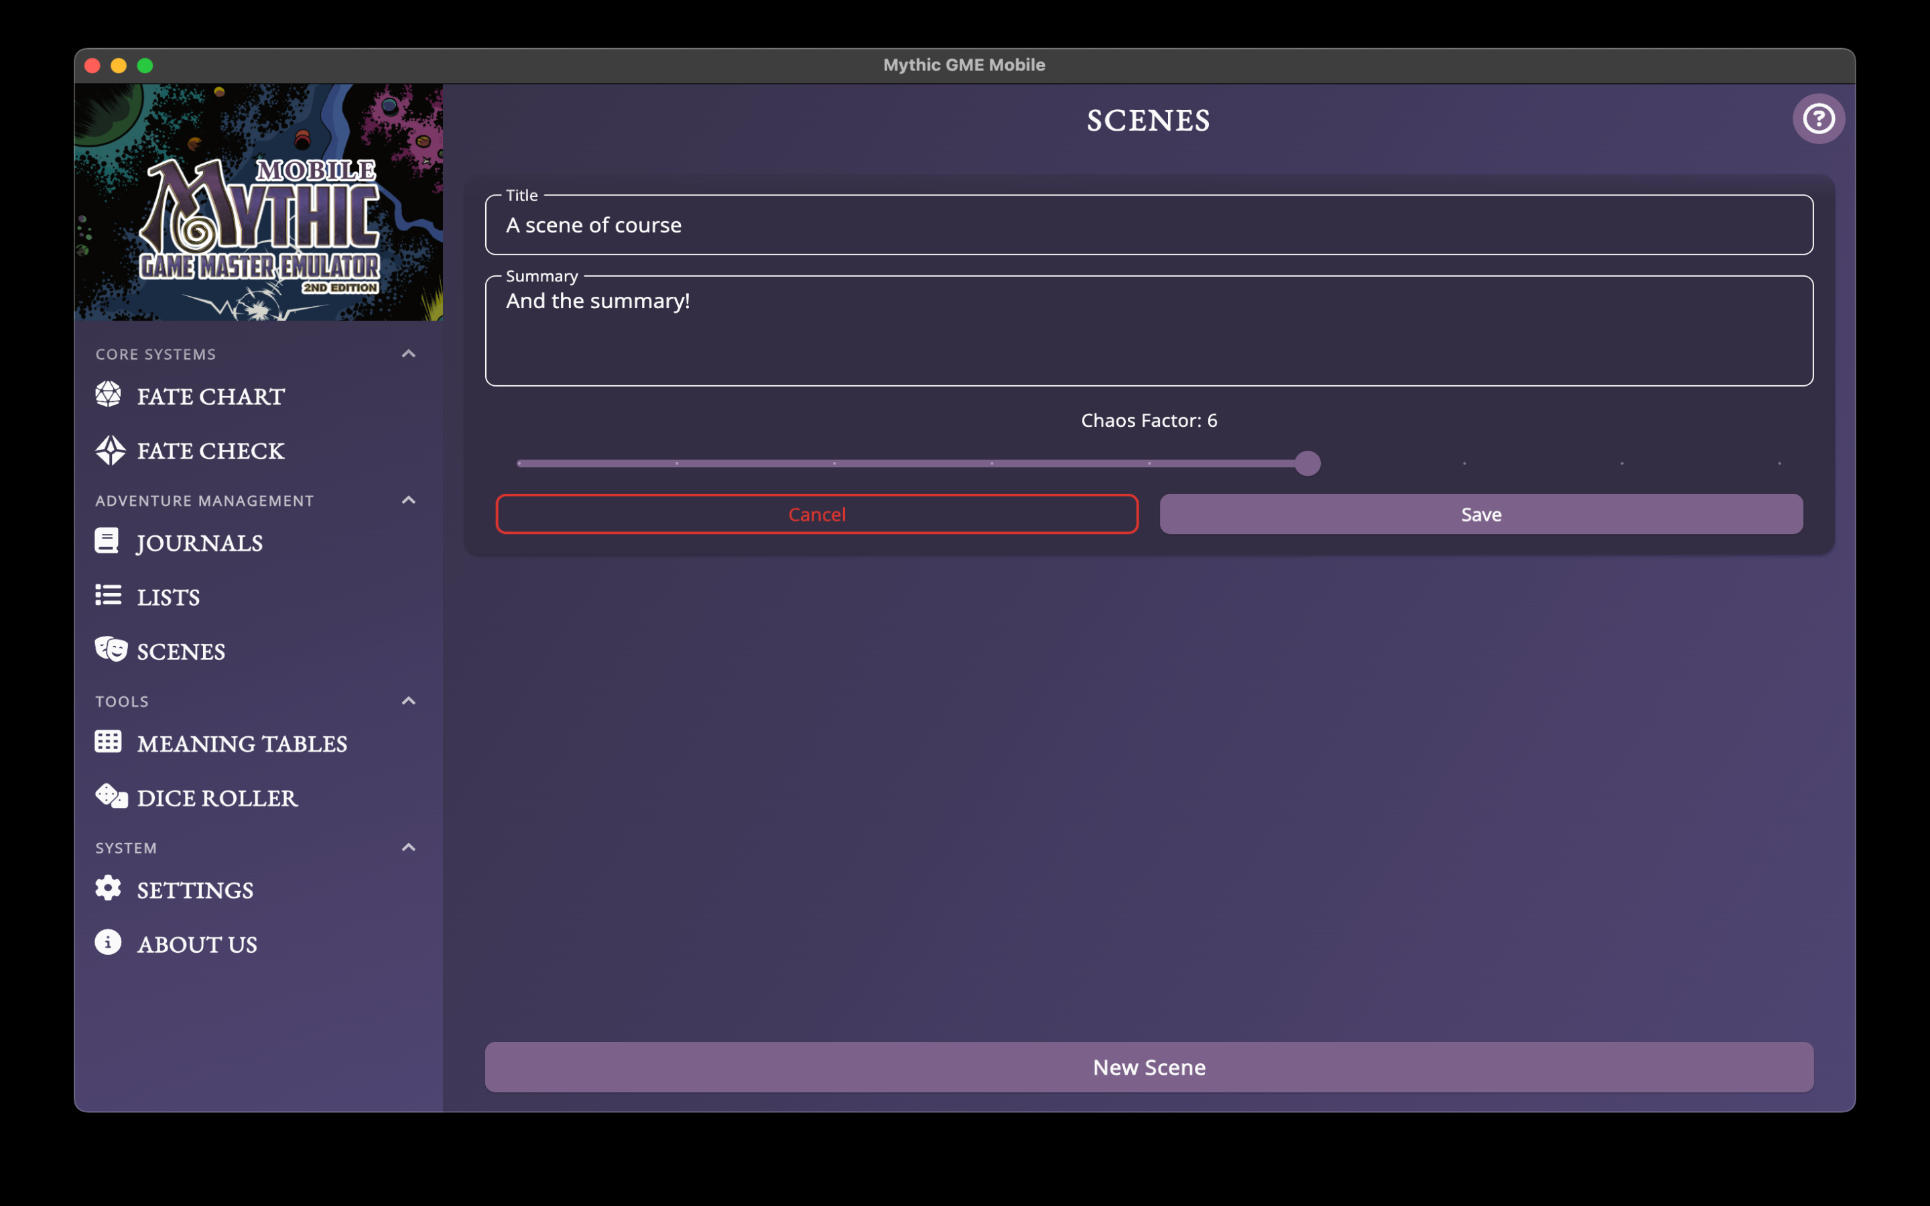Click into the Summary text area

(1149, 331)
